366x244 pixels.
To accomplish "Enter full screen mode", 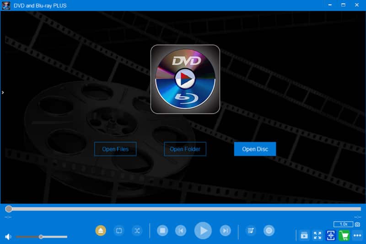I will coord(317,235).
